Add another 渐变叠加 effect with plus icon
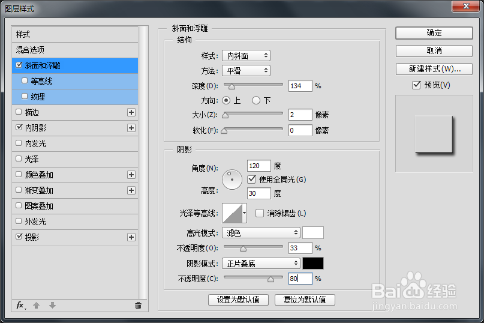The width and height of the screenshot is (484, 323). click(x=131, y=190)
